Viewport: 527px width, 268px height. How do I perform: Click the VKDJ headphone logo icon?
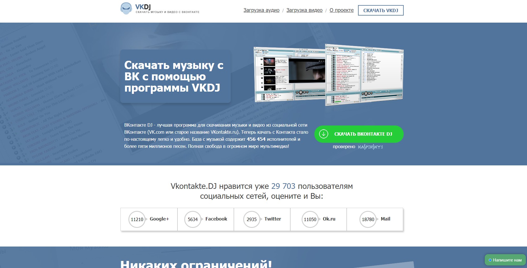[126, 8]
